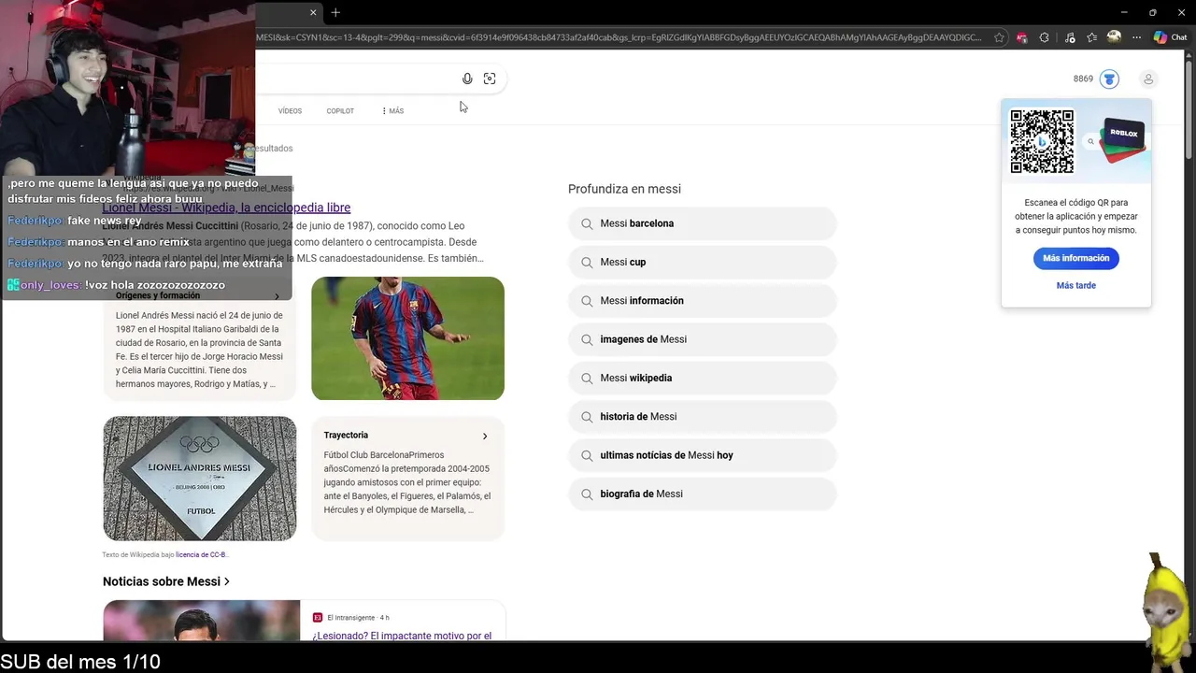Add page to favorites star icon
The height and width of the screenshot is (673, 1196).
[x=999, y=37]
